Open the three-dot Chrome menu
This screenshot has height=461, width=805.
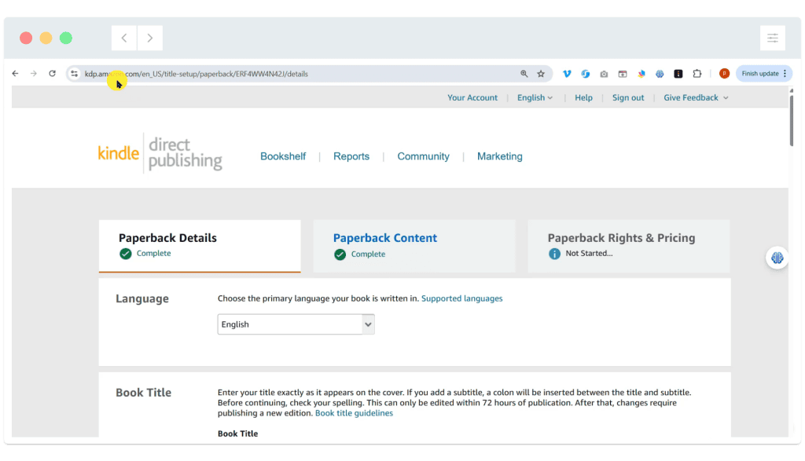[785, 73]
